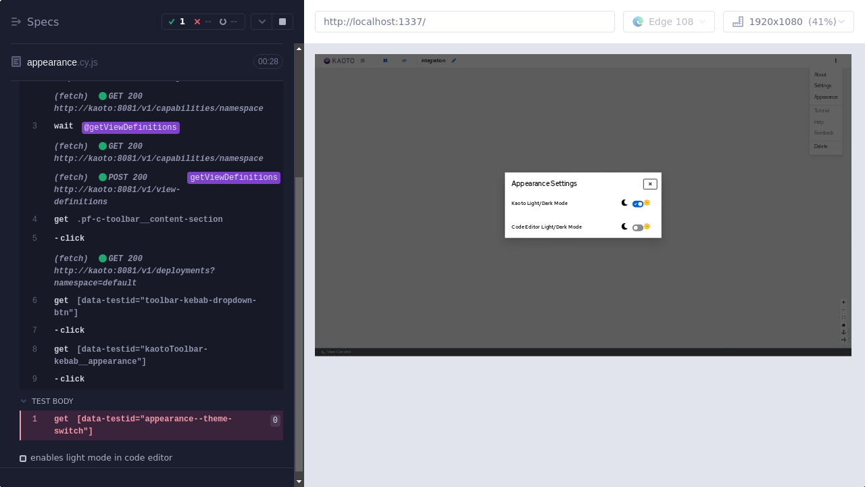Close the Appearance Settings dialog
Screen dimensions: 865x487
coord(649,184)
